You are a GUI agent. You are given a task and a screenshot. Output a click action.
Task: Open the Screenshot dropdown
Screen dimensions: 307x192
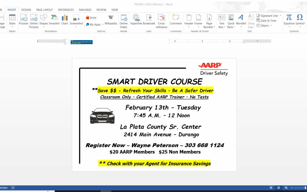(x=76, y=21)
